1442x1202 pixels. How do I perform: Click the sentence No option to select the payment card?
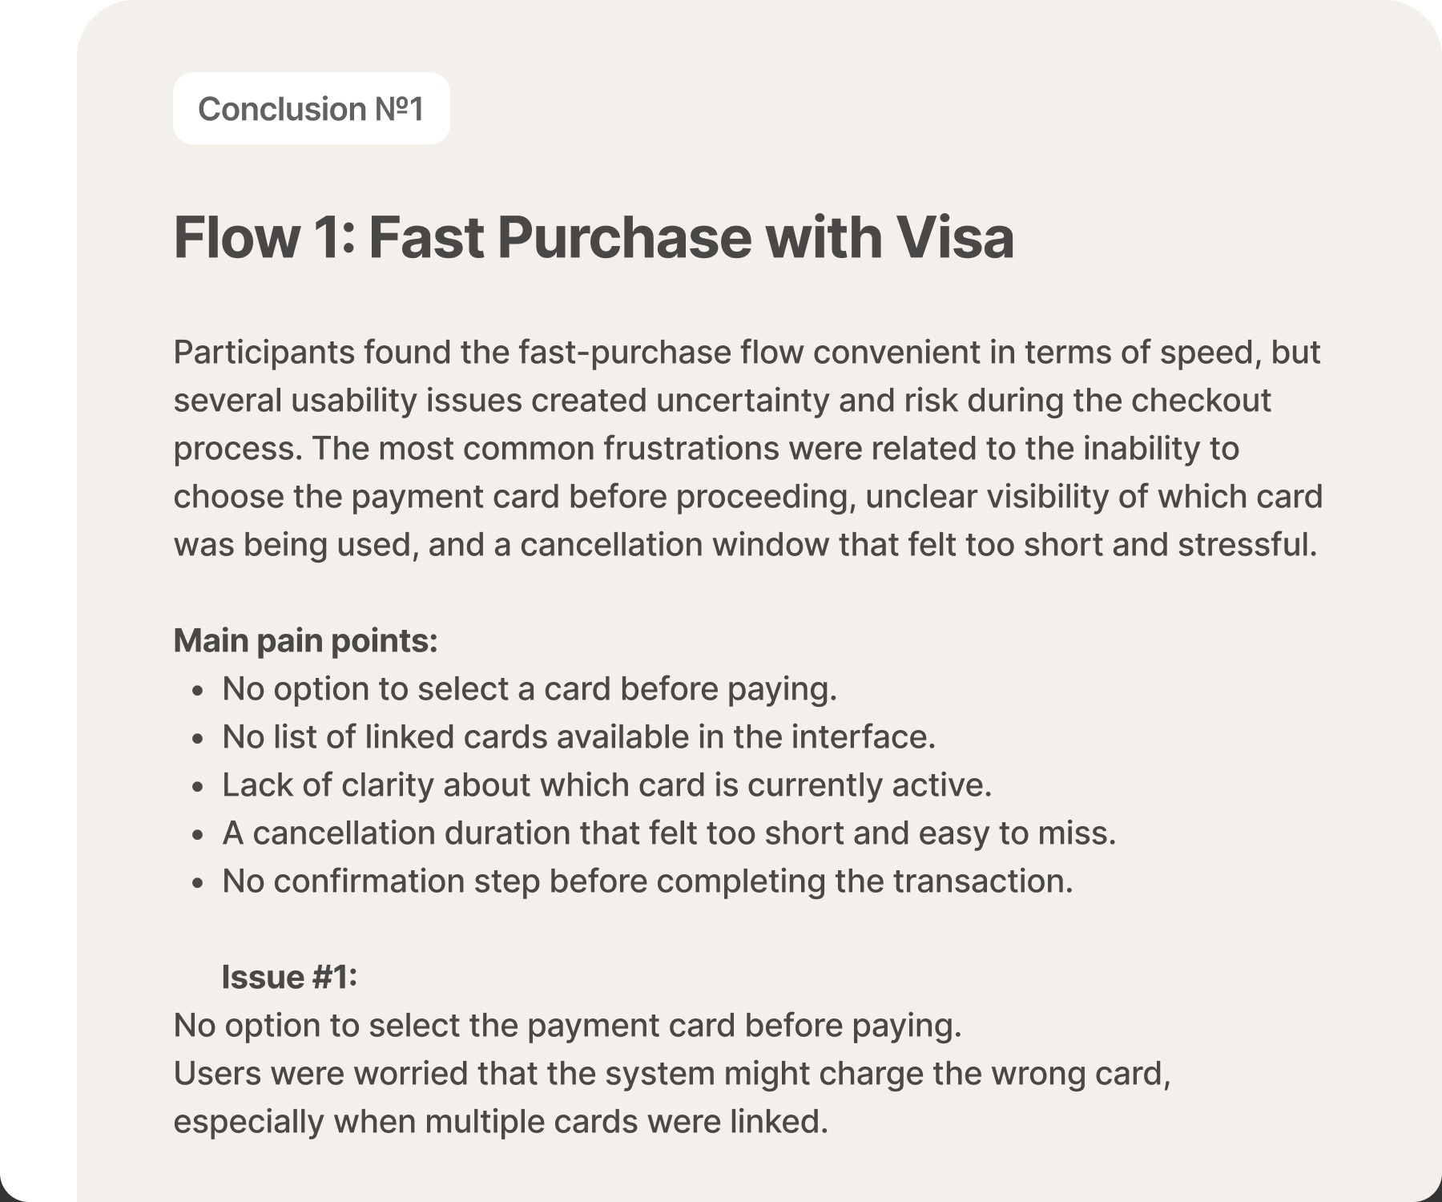tap(567, 1026)
